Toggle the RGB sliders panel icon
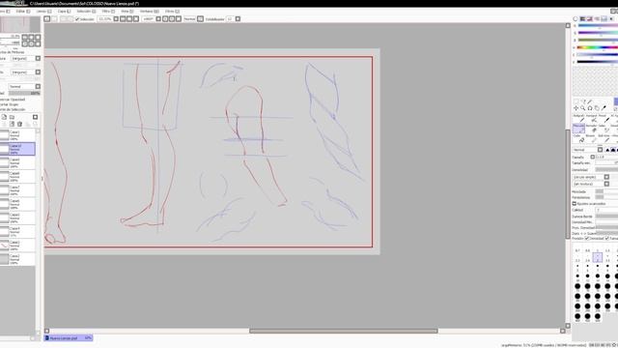This screenshot has width=618, height=348. coord(582,19)
